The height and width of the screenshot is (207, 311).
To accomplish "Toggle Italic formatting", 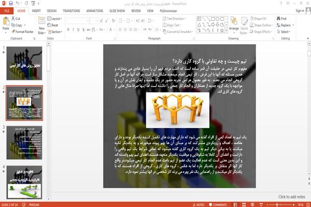I will 73,30.
